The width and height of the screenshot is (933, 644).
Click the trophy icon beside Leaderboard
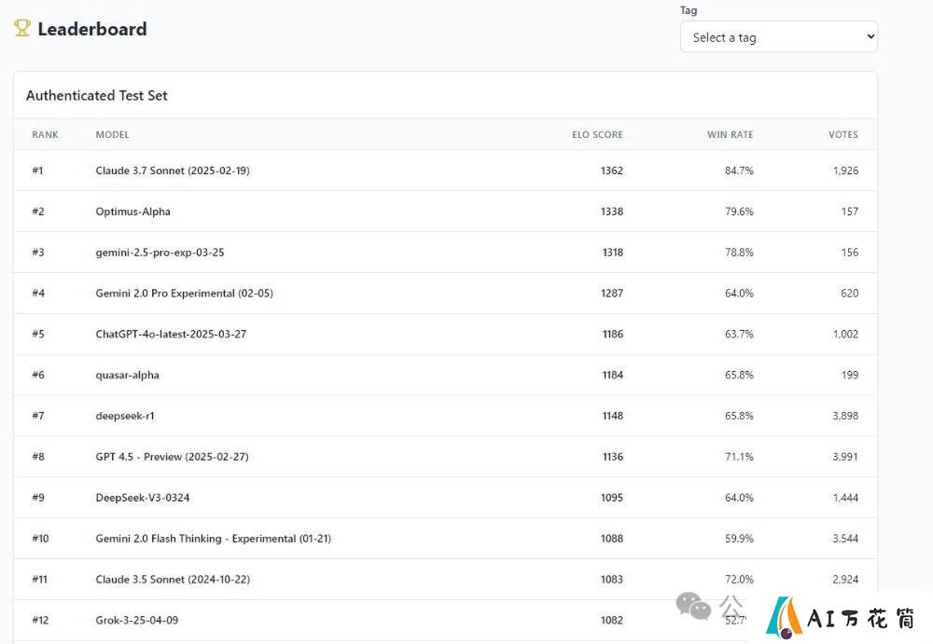pyautogui.click(x=22, y=28)
